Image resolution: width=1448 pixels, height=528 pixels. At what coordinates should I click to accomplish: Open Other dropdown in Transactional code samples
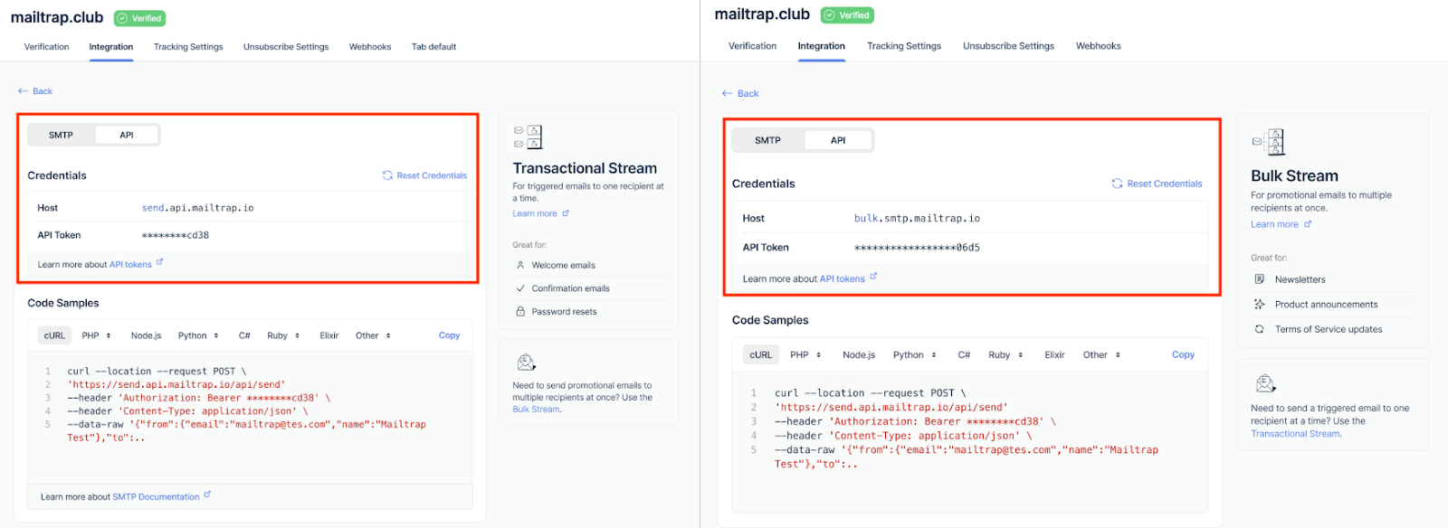[373, 335]
